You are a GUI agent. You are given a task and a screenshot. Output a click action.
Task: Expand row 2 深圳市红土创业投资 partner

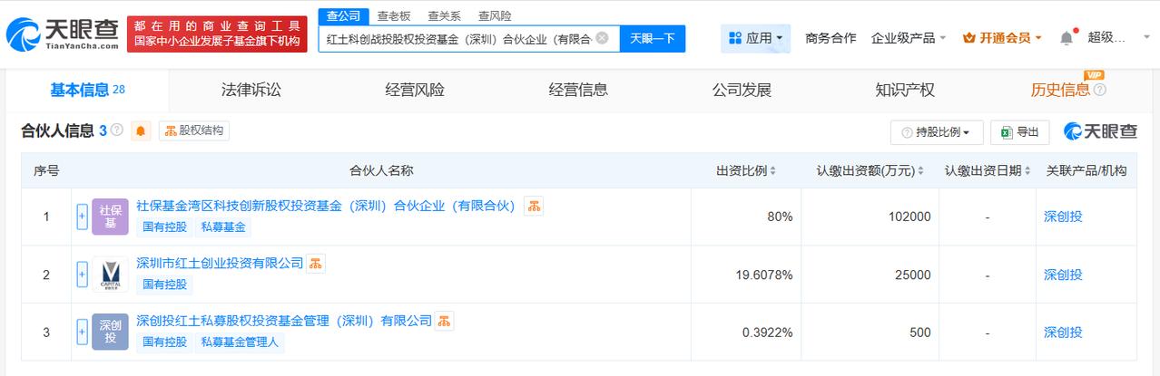pyautogui.click(x=83, y=275)
